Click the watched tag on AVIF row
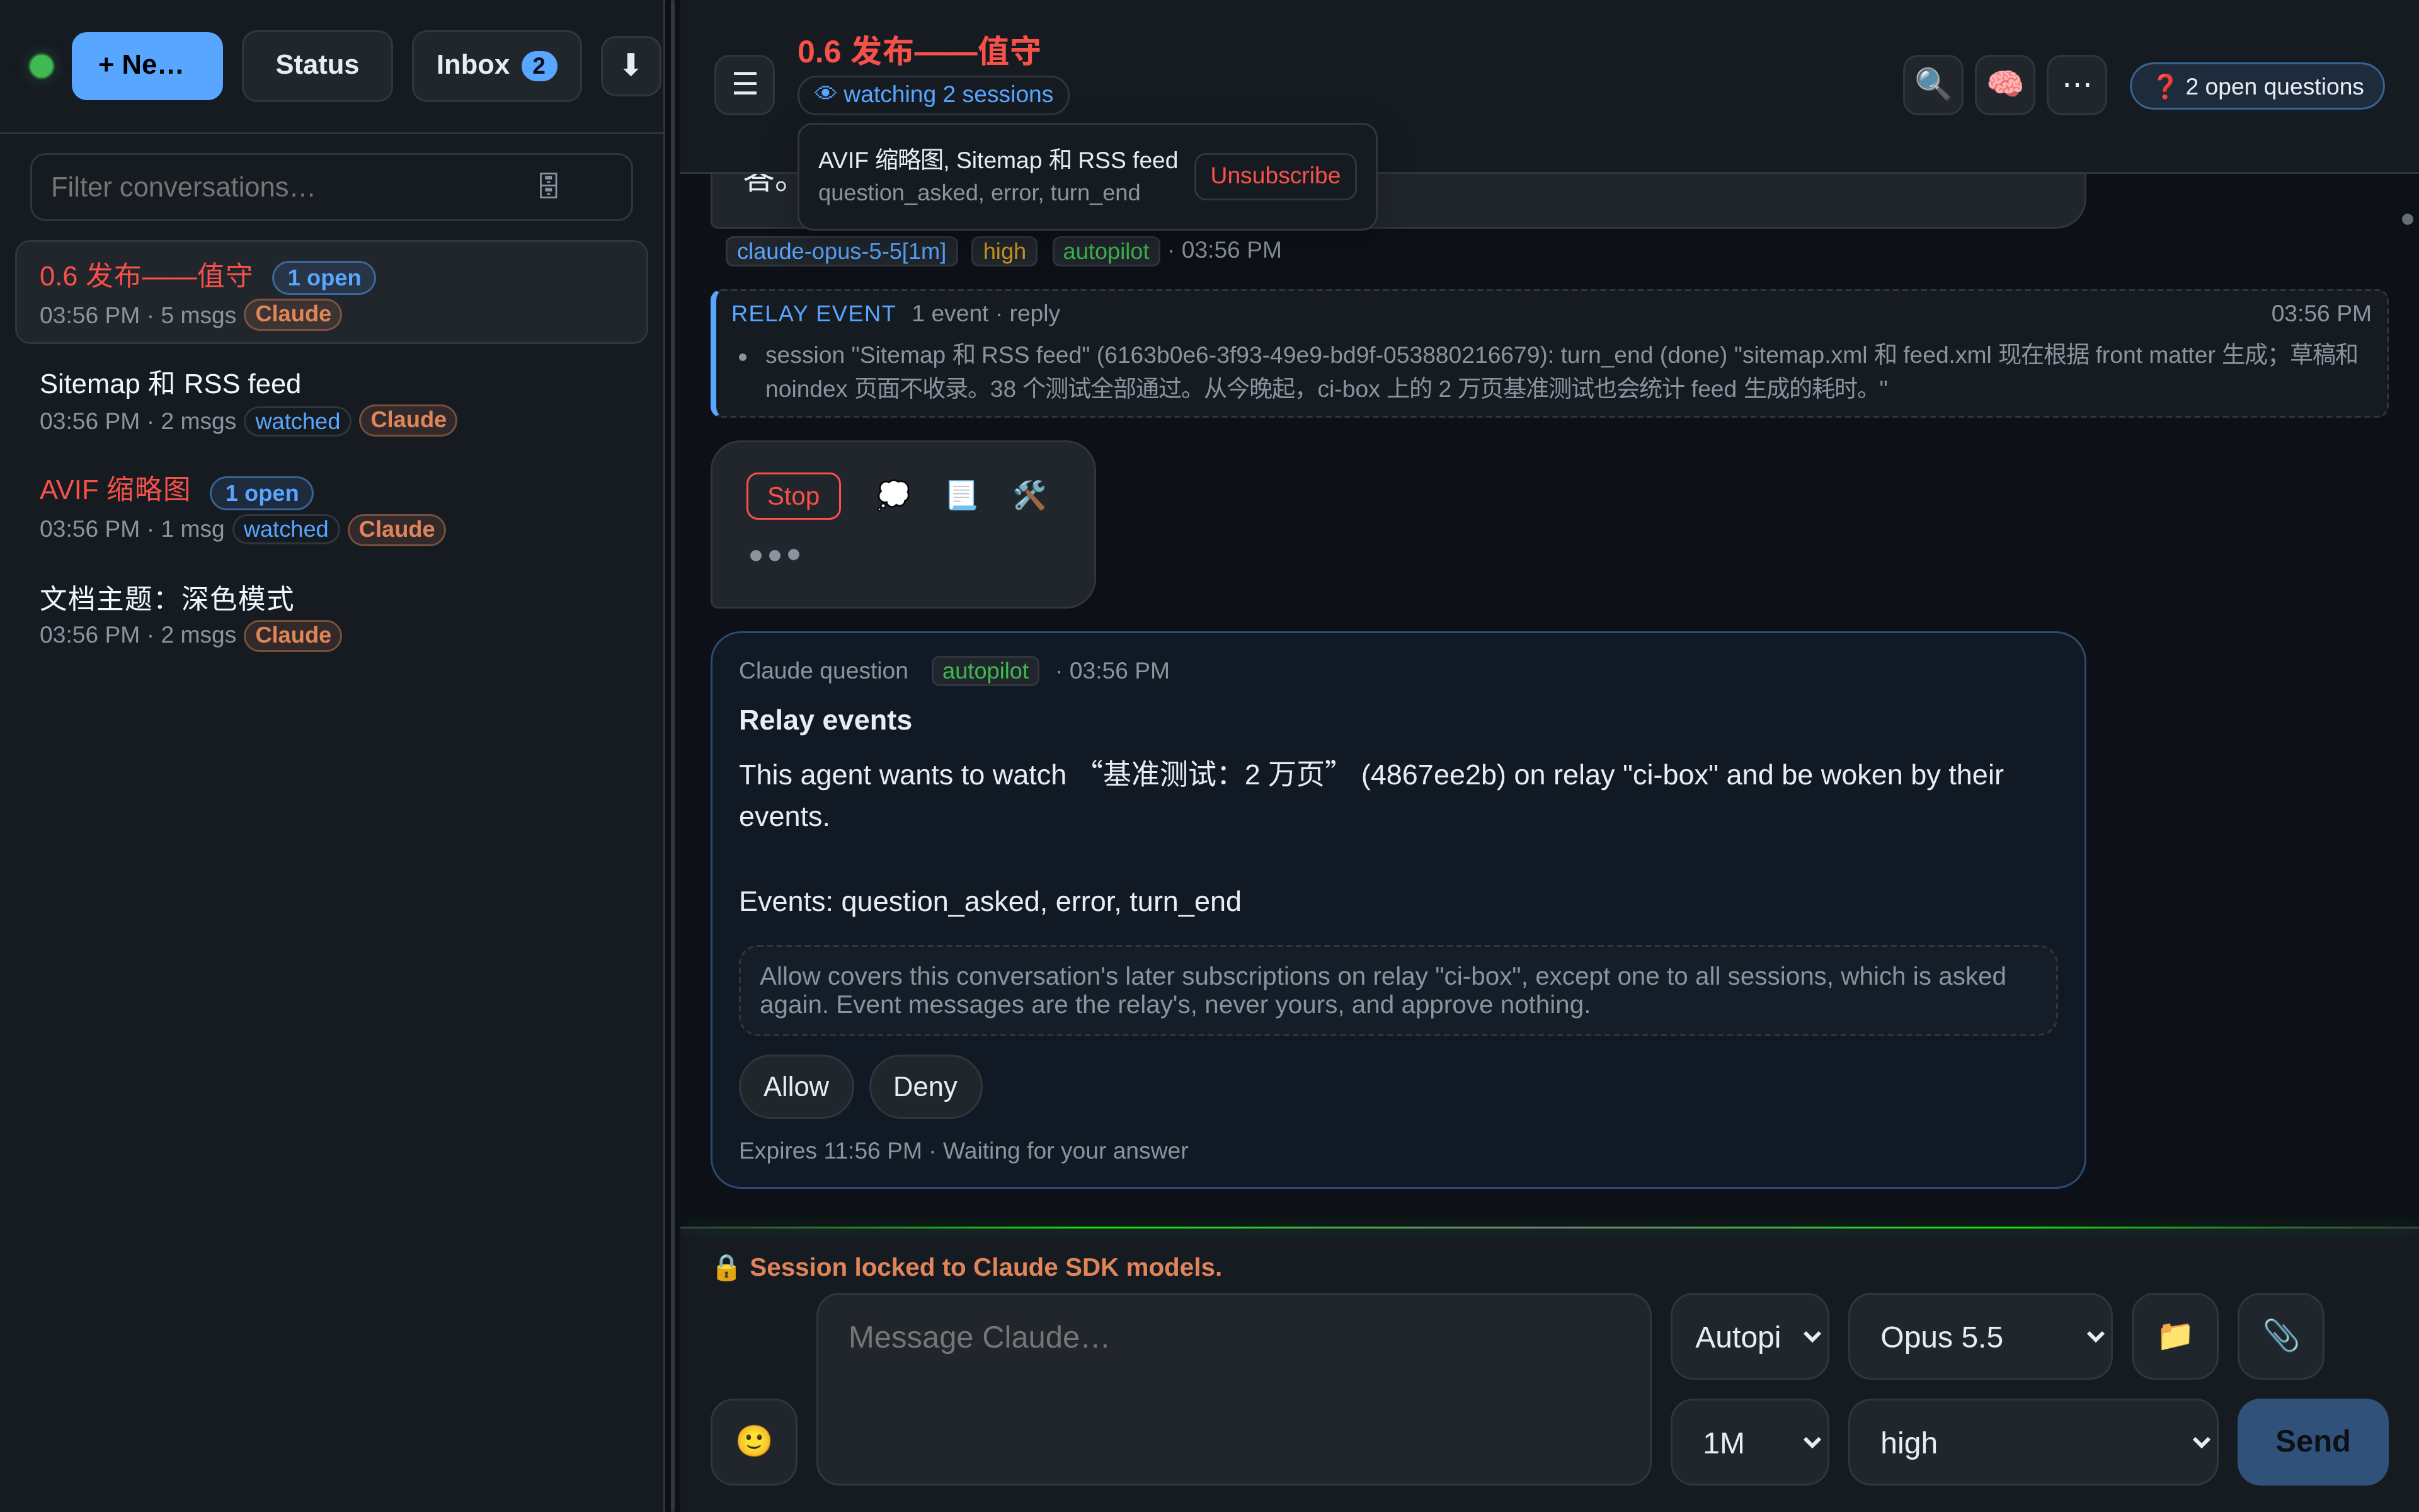2419x1512 pixels. coord(286,529)
